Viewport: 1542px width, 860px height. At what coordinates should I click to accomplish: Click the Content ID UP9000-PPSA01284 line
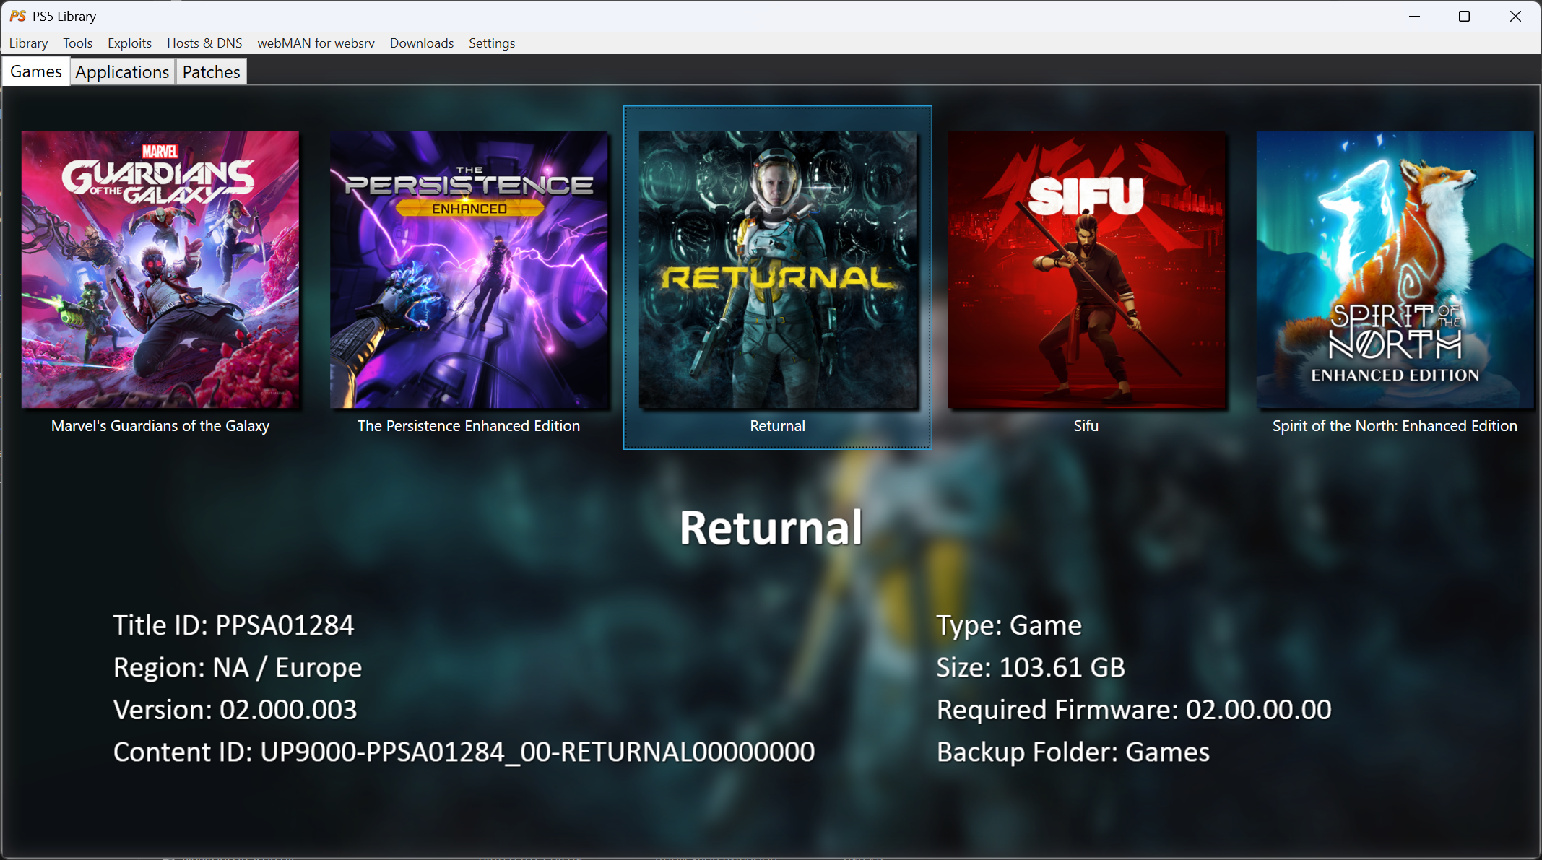coord(464,752)
